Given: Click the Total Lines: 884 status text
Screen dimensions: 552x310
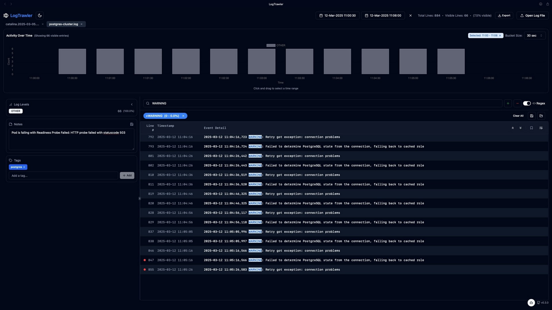Looking at the screenshot, I should (x=429, y=15).
